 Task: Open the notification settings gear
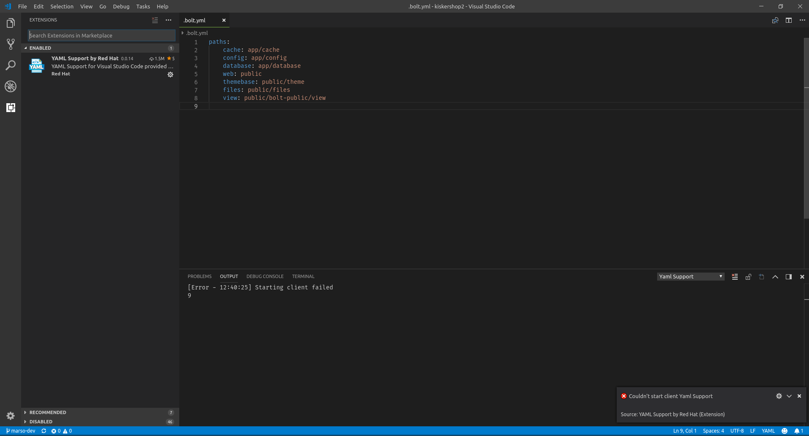tap(779, 396)
